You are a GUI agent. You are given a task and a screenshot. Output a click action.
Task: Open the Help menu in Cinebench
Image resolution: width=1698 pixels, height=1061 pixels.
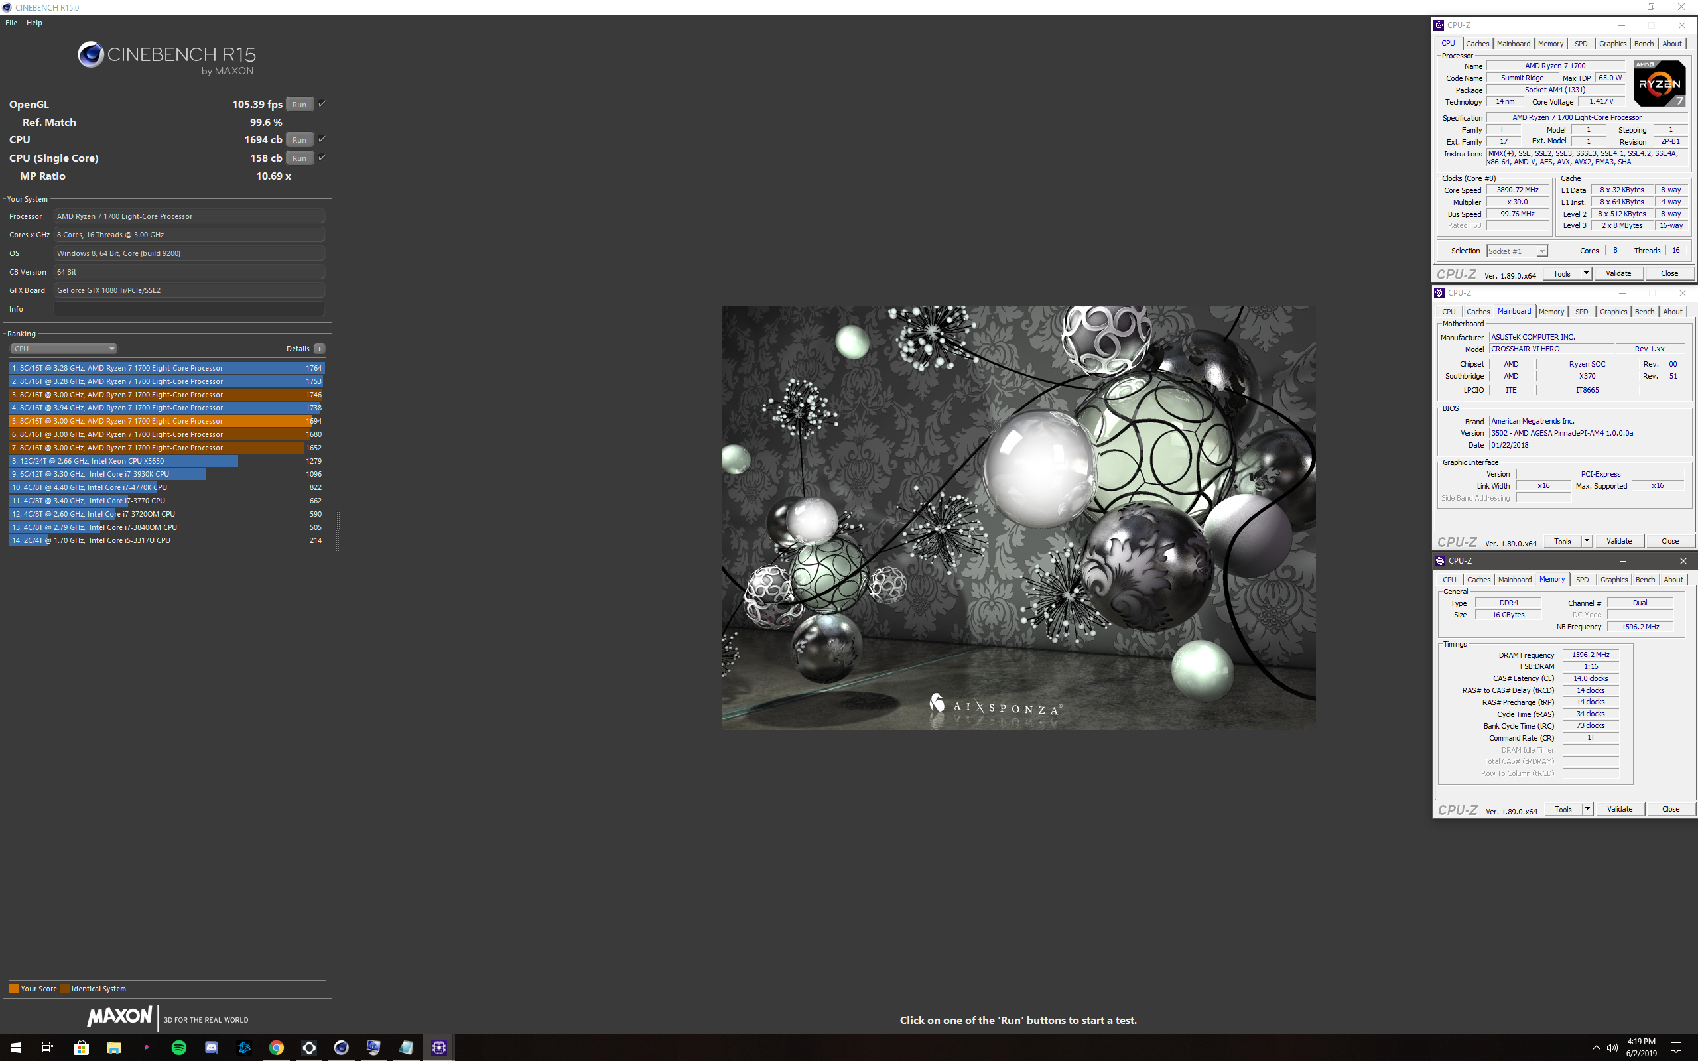[x=34, y=23]
